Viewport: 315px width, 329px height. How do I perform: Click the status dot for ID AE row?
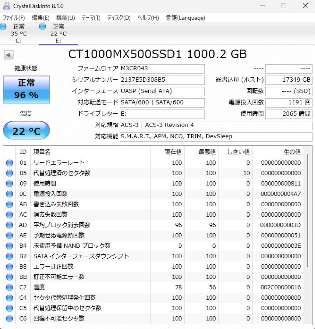[9, 235]
